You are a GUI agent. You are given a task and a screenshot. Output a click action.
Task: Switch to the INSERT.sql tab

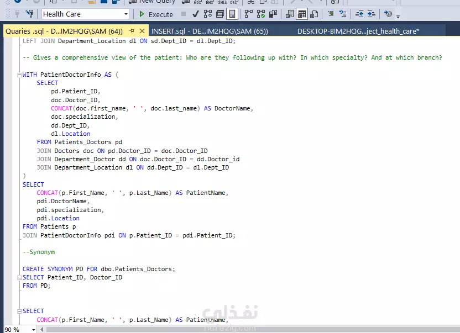tap(210, 31)
